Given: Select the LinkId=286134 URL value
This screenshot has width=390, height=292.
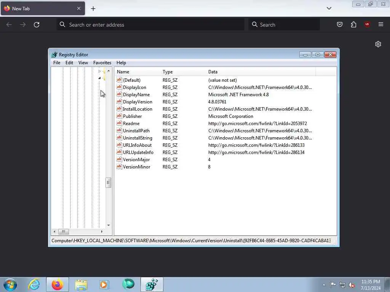Looking at the screenshot, I should pos(256,152).
